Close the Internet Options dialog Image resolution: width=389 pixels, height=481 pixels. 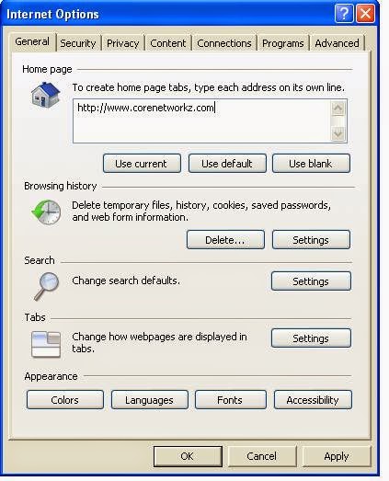(365, 14)
